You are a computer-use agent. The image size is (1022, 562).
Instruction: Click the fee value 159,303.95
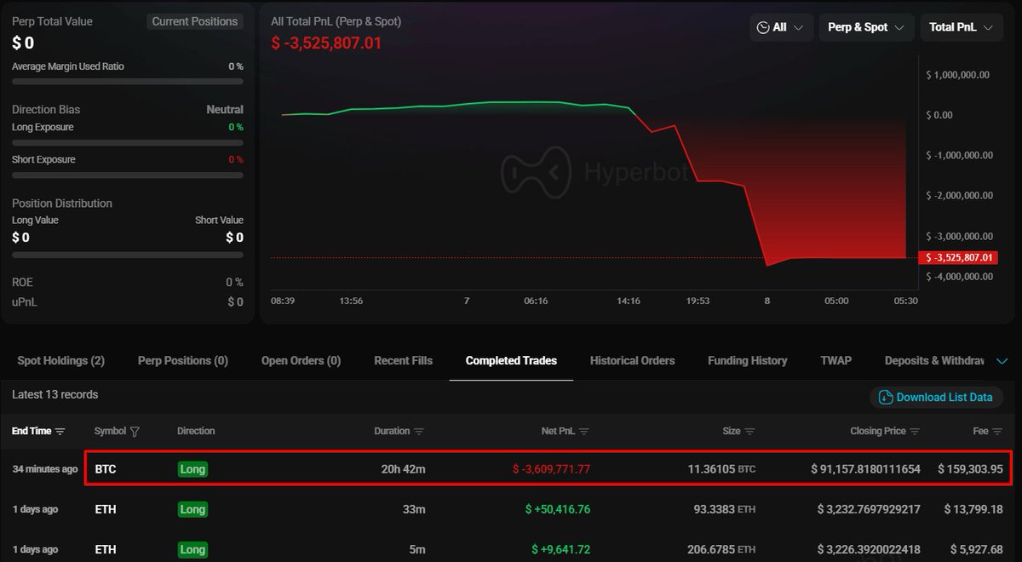click(x=971, y=469)
